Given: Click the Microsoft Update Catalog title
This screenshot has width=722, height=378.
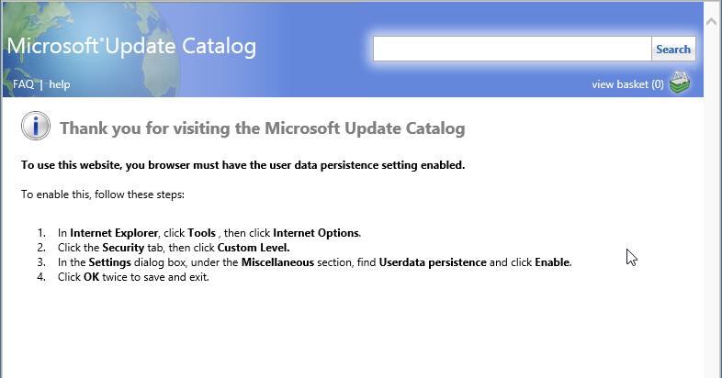Looking at the screenshot, I should pos(131,47).
